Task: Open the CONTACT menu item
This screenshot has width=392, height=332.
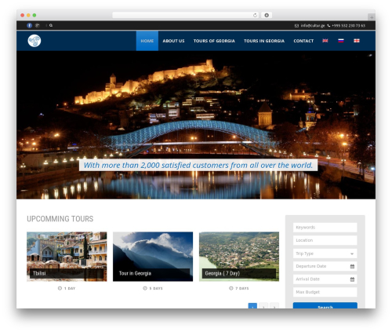Action: click(303, 41)
